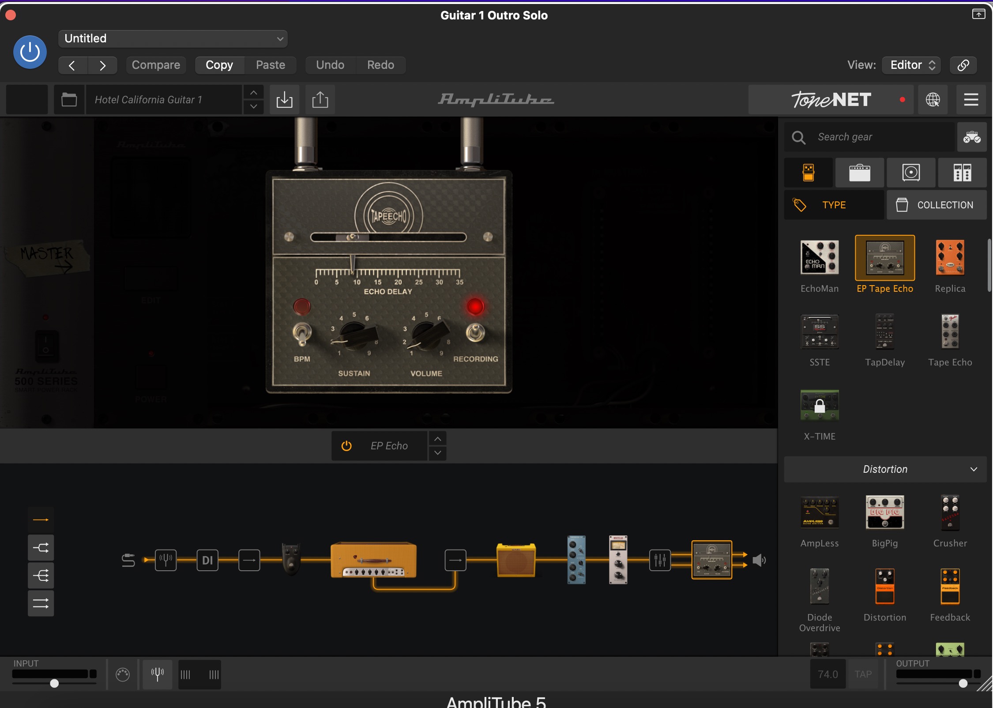The width and height of the screenshot is (993, 708).
Task: Open the View Editor dropdown
Action: [x=912, y=65]
